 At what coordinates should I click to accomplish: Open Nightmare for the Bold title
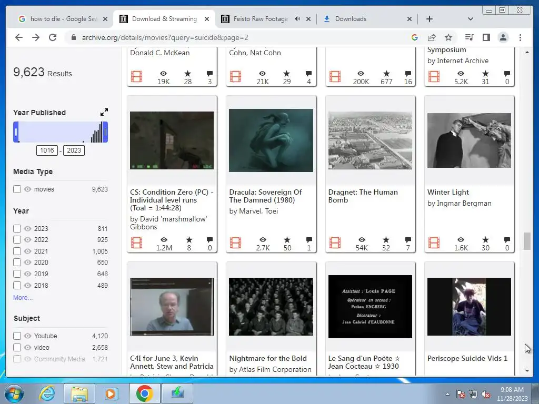point(268,358)
